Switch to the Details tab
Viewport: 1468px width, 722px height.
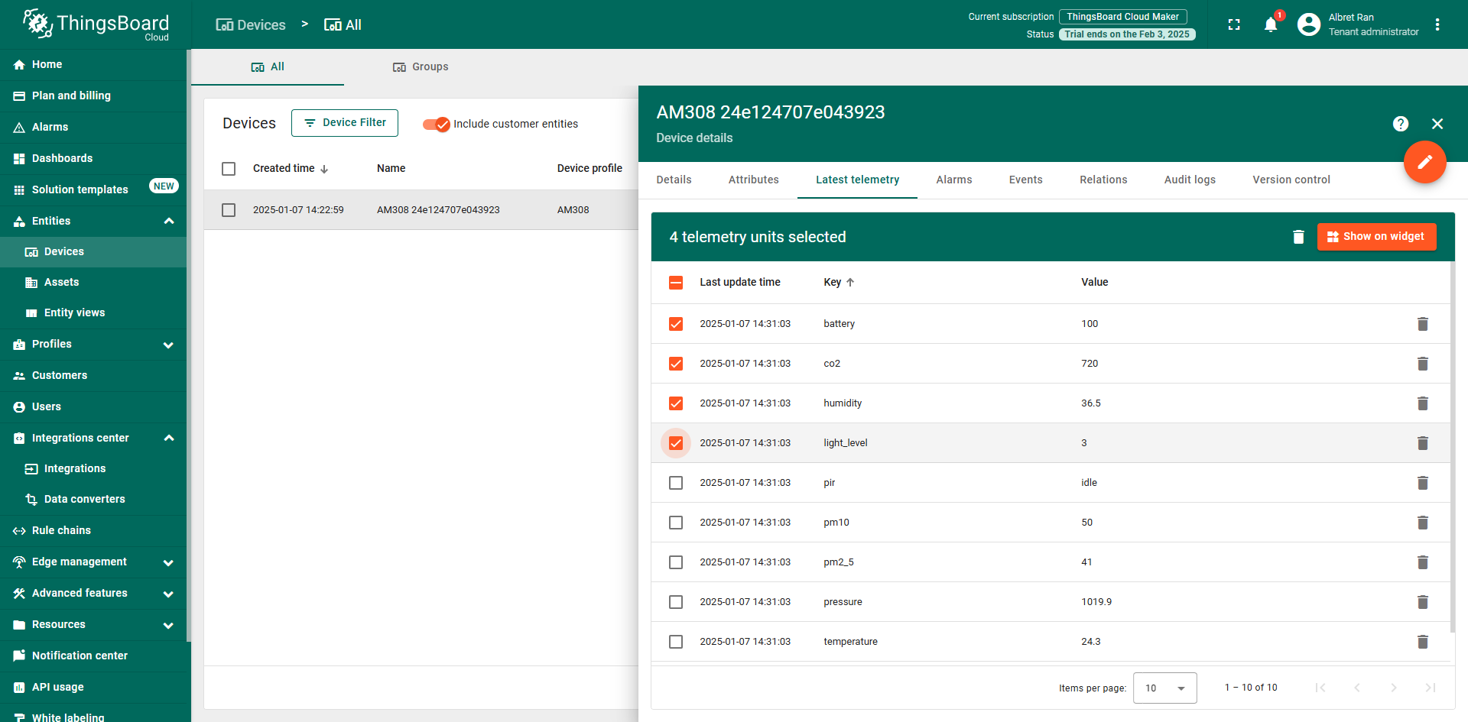click(674, 180)
